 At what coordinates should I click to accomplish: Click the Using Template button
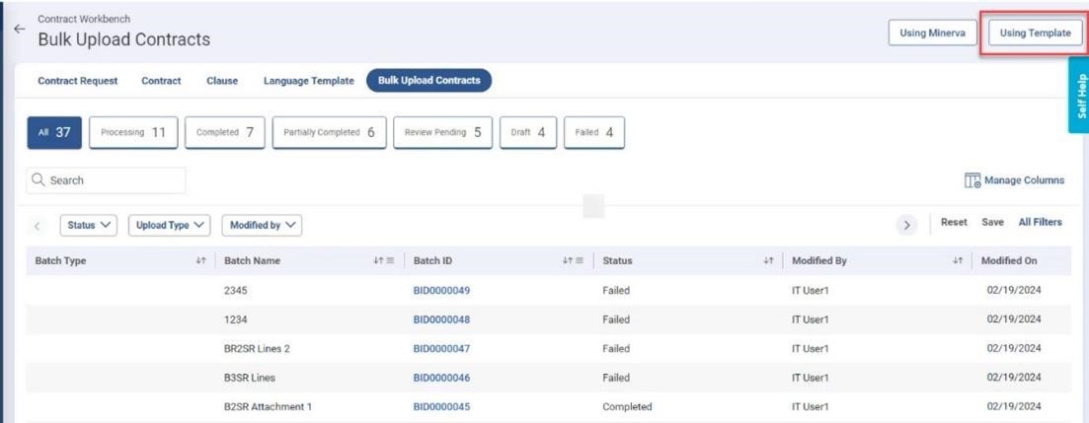pos(1034,33)
